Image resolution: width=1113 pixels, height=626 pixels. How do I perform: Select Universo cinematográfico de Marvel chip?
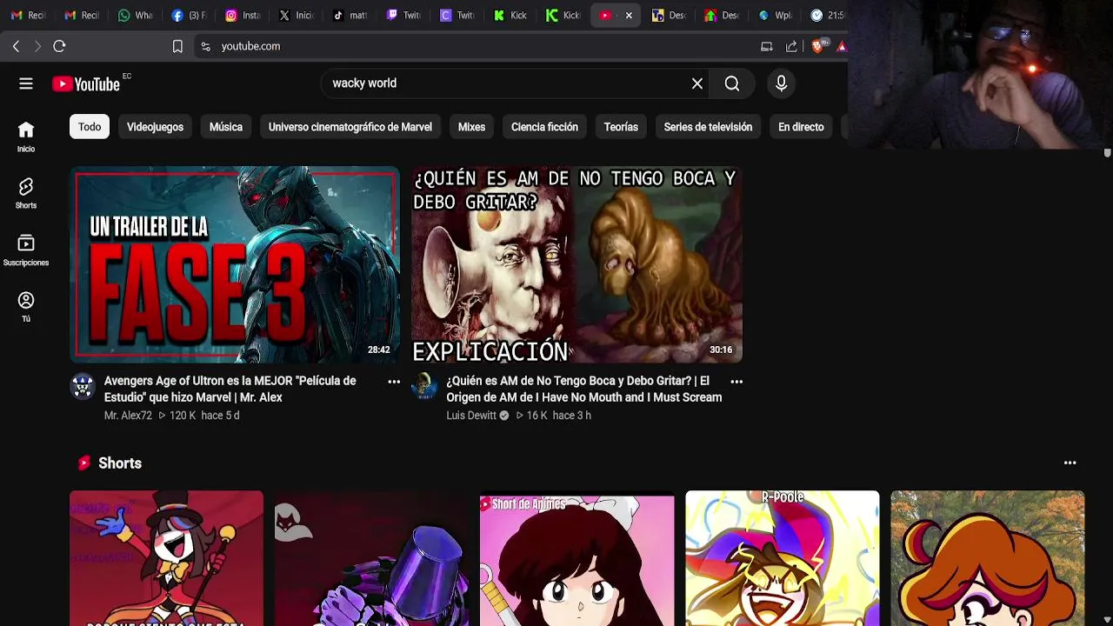pos(350,127)
